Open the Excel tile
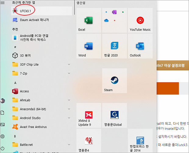The width and height of the screenshot is (189, 153). 89,20
